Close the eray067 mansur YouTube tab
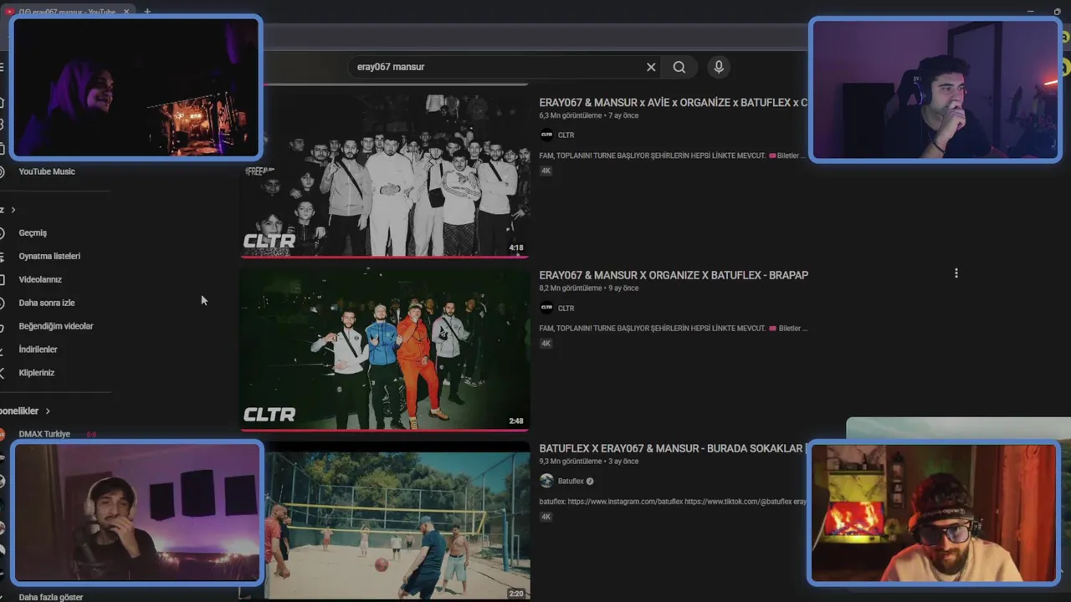The height and width of the screenshot is (602, 1071). [127, 12]
